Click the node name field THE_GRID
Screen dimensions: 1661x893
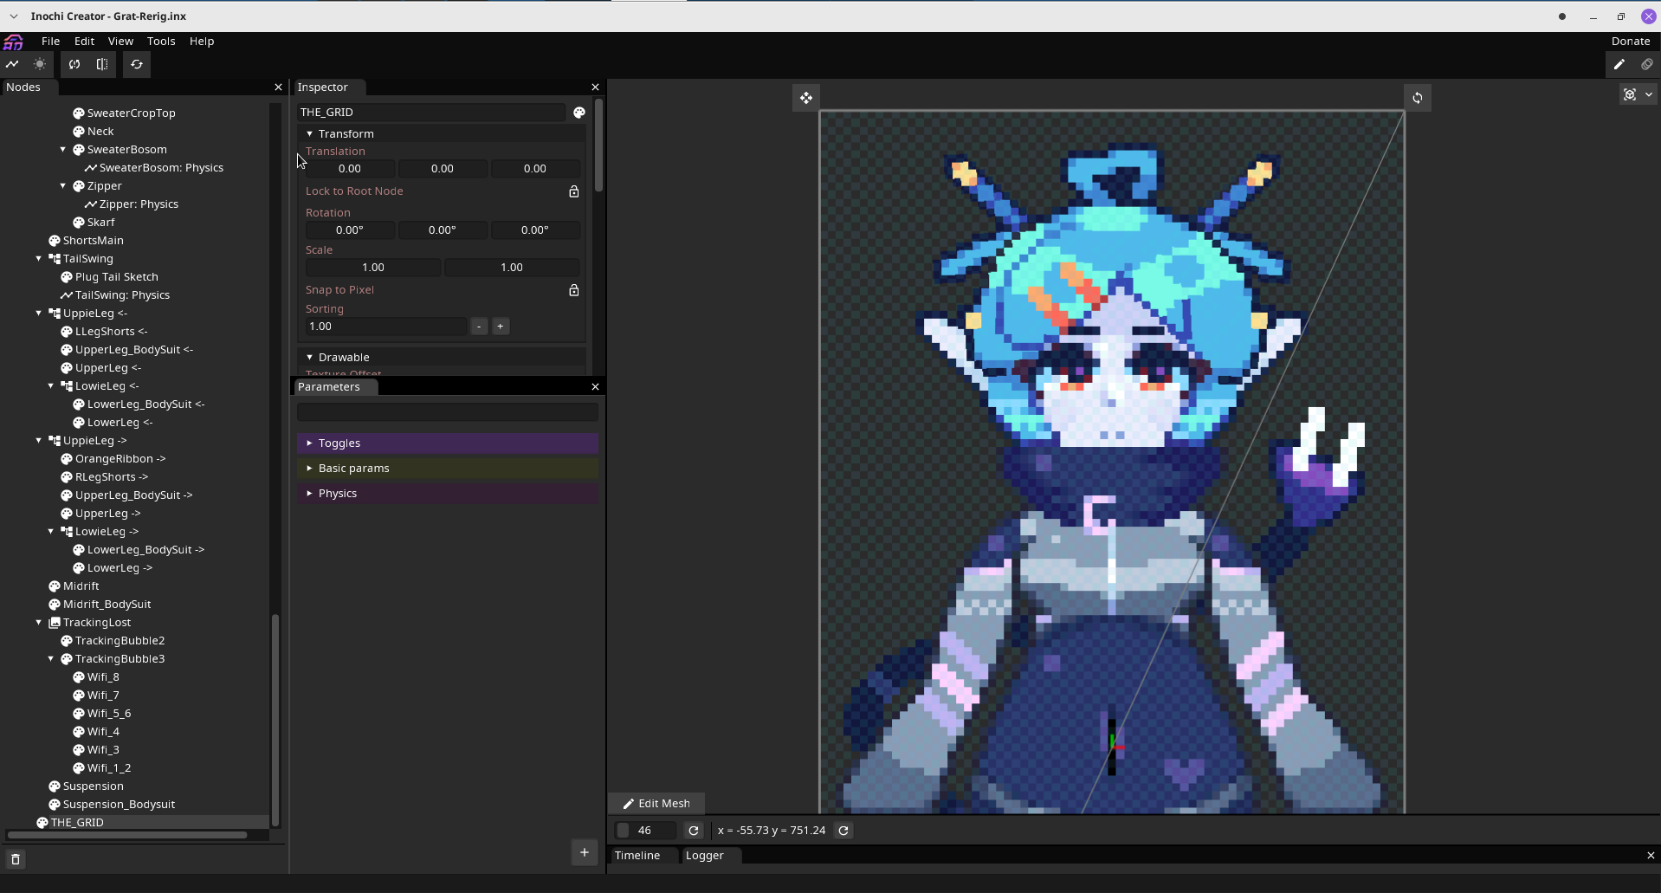[431, 113]
